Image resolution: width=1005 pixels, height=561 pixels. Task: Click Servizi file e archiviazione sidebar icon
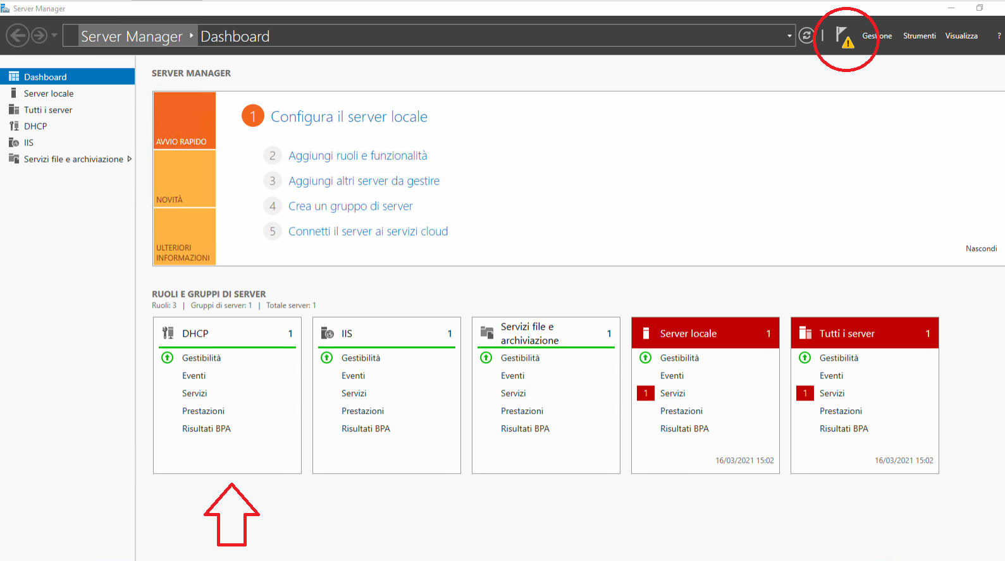coord(14,159)
